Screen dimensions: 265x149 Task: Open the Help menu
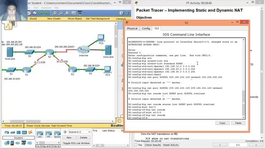click(56, 8)
